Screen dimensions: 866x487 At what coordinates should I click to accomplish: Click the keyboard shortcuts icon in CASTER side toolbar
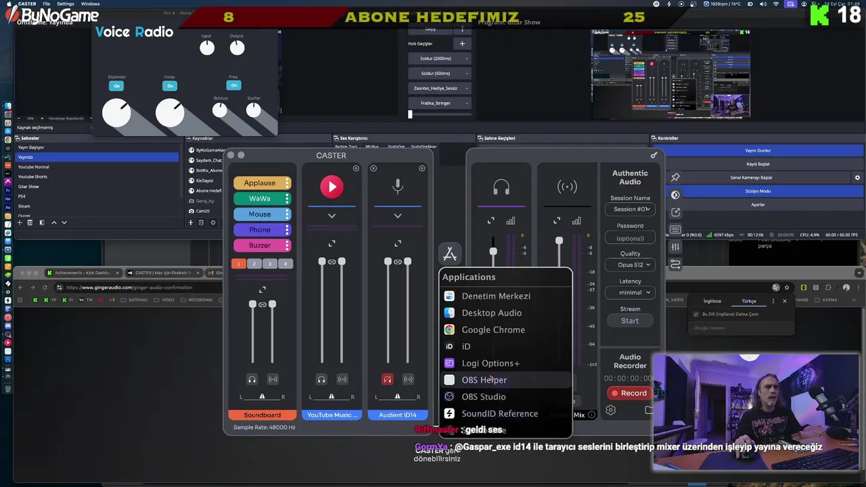tap(675, 230)
